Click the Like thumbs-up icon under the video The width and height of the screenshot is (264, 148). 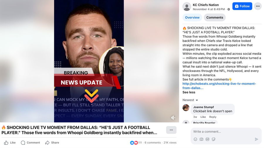click(6, 143)
